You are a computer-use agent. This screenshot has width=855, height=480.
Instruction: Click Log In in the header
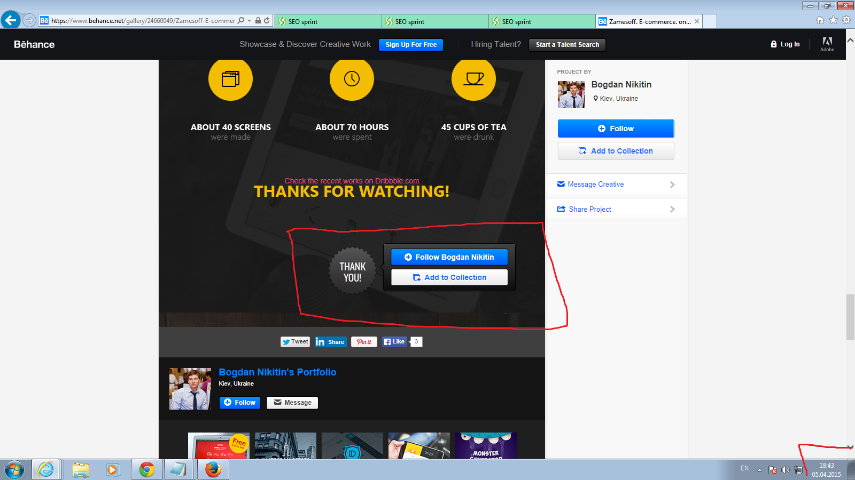pyautogui.click(x=785, y=44)
